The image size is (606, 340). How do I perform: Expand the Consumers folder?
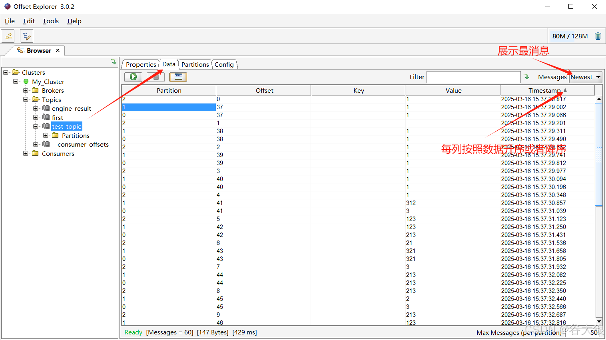[x=26, y=153]
